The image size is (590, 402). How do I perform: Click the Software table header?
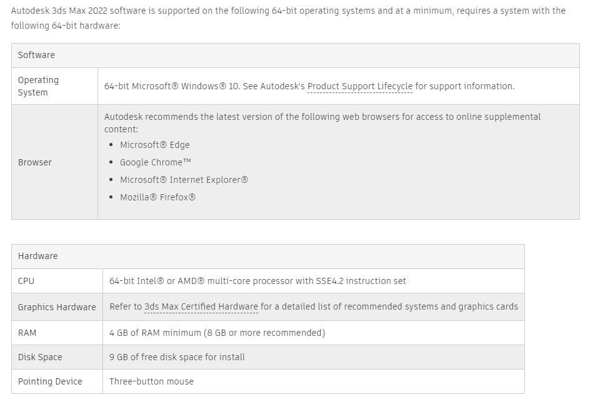pos(36,55)
